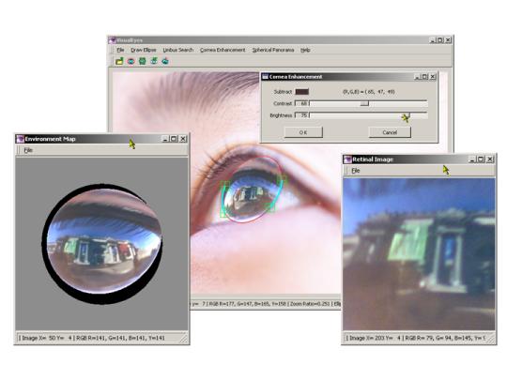
Task: Click the Retinal Image window title icon
Action: click(348, 160)
